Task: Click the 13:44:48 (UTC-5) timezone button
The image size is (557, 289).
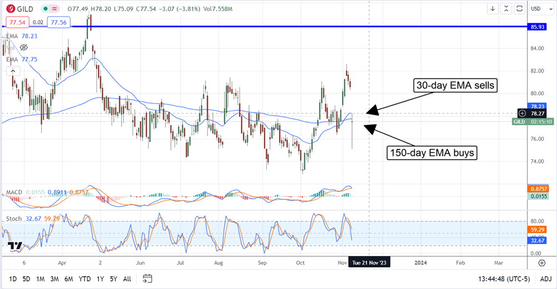Action: click(504, 279)
